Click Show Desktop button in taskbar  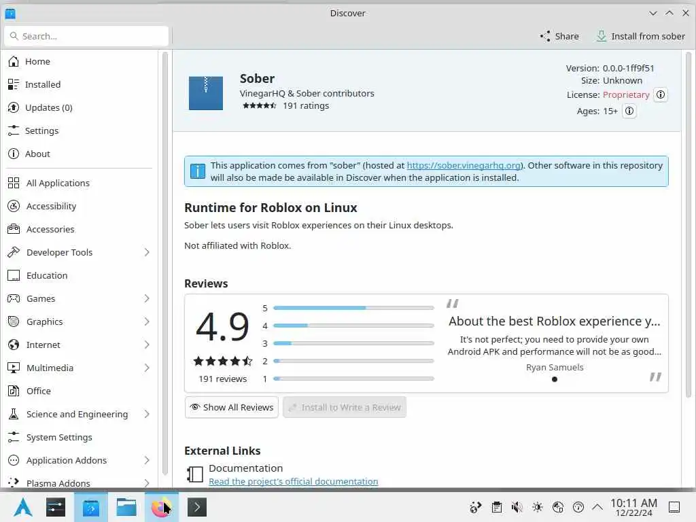[674, 507]
